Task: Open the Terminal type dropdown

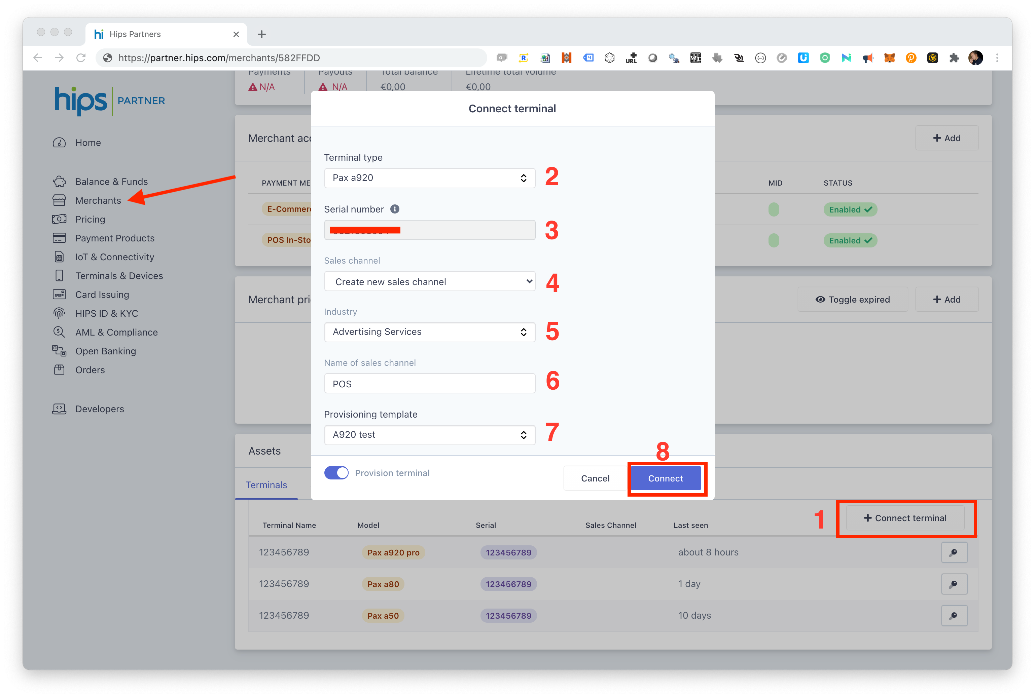Action: click(429, 178)
